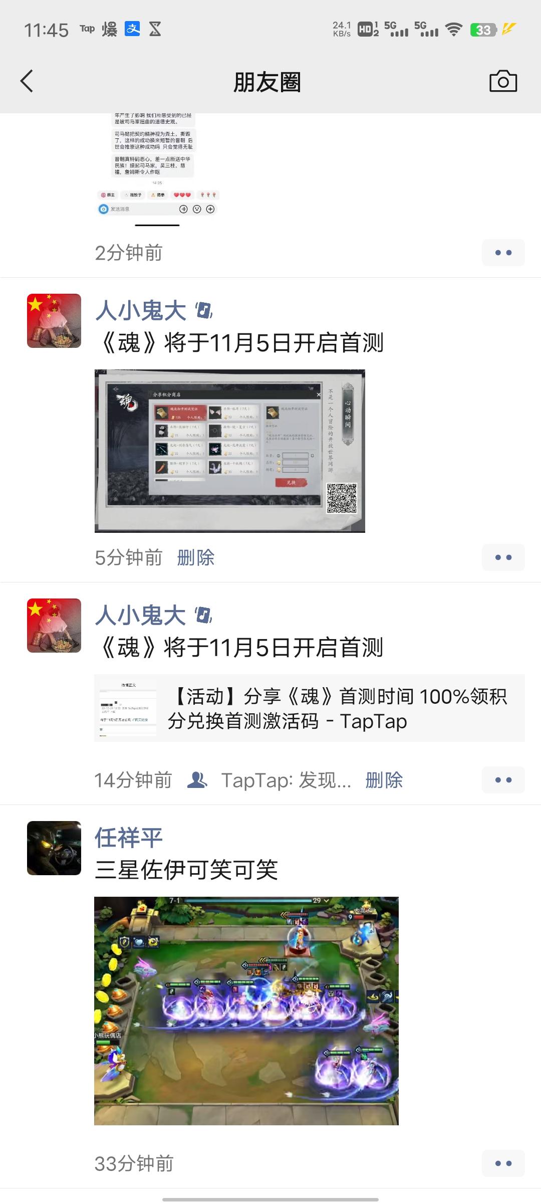Open 人小鬼大 avatar on the TapTap link post
Image resolution: width=541 pixels, height=1203 pixels.
[54, 626]
